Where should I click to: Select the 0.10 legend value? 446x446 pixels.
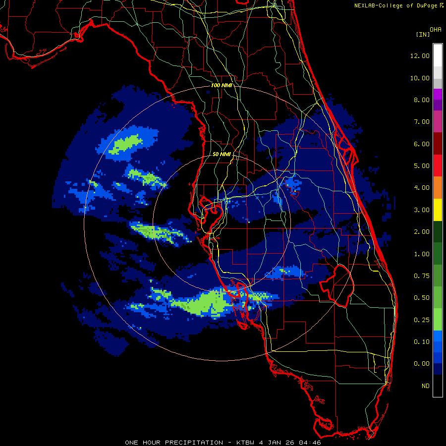(422, 342)
